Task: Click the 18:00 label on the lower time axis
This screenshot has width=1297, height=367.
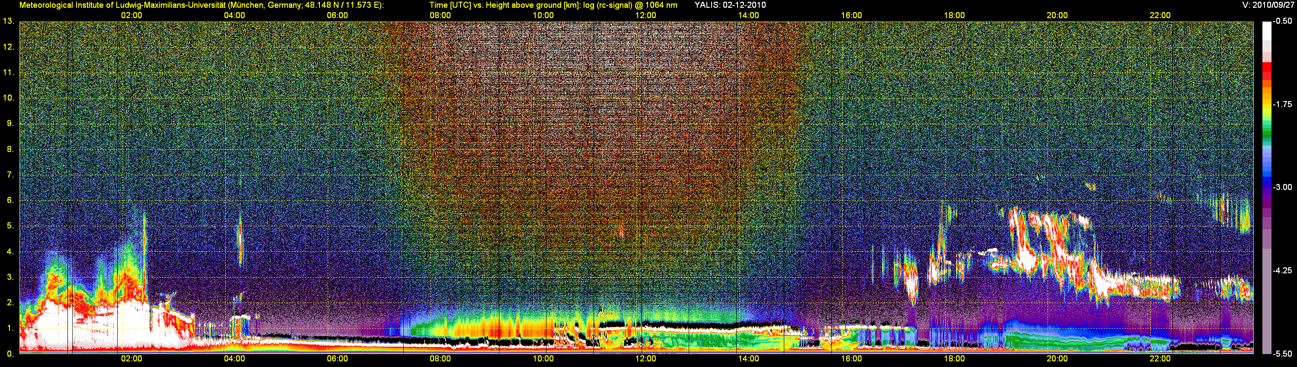Action: coord(954,359)
